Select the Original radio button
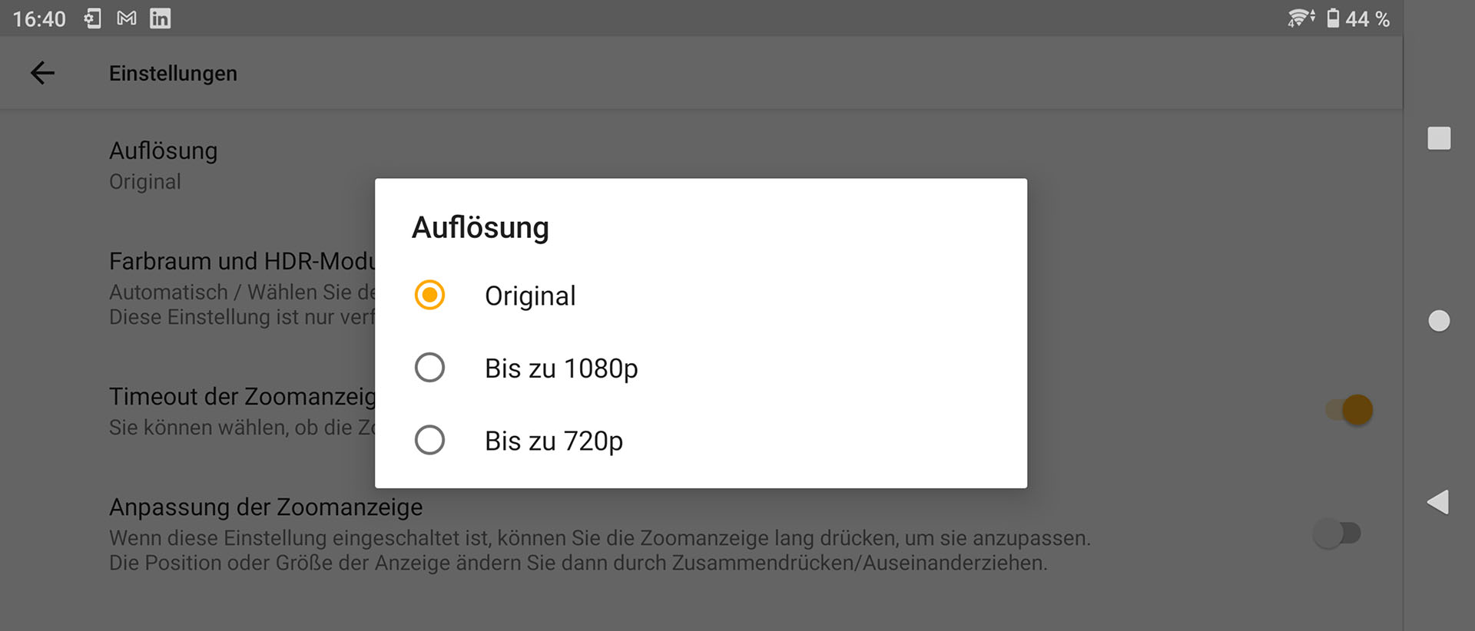Screen dimensions: 1475x631 429,296
